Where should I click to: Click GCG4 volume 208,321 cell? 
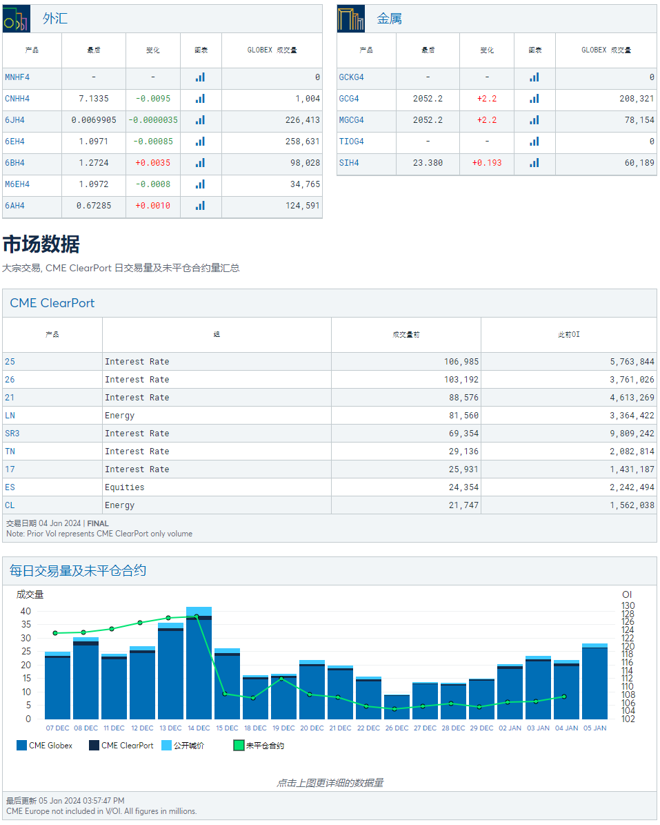pos(606,99)
